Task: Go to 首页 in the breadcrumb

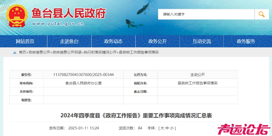Action: pyautogui.click(x=23, y=52)
